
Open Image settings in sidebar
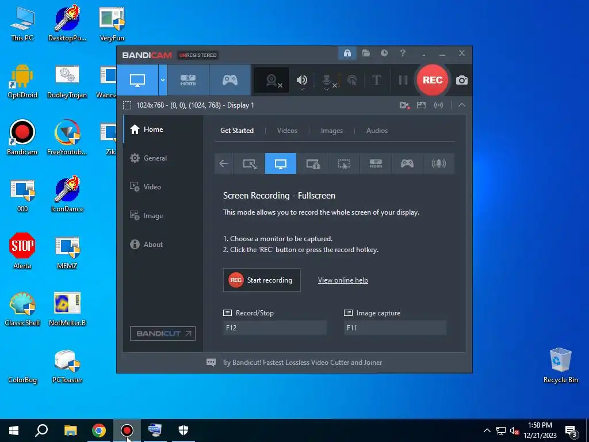pyautogui.click(x=163, y=216)
